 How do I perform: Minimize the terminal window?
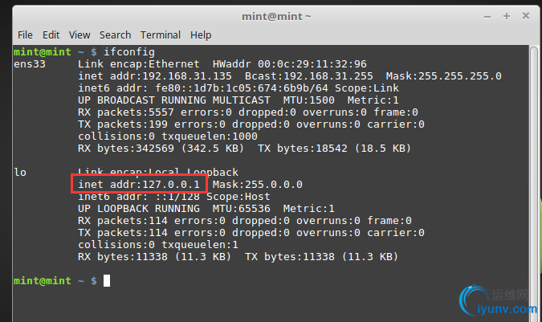487,17
